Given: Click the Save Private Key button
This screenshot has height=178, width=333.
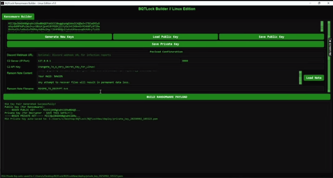Looking at the screenshot, I should coord(166,44).
